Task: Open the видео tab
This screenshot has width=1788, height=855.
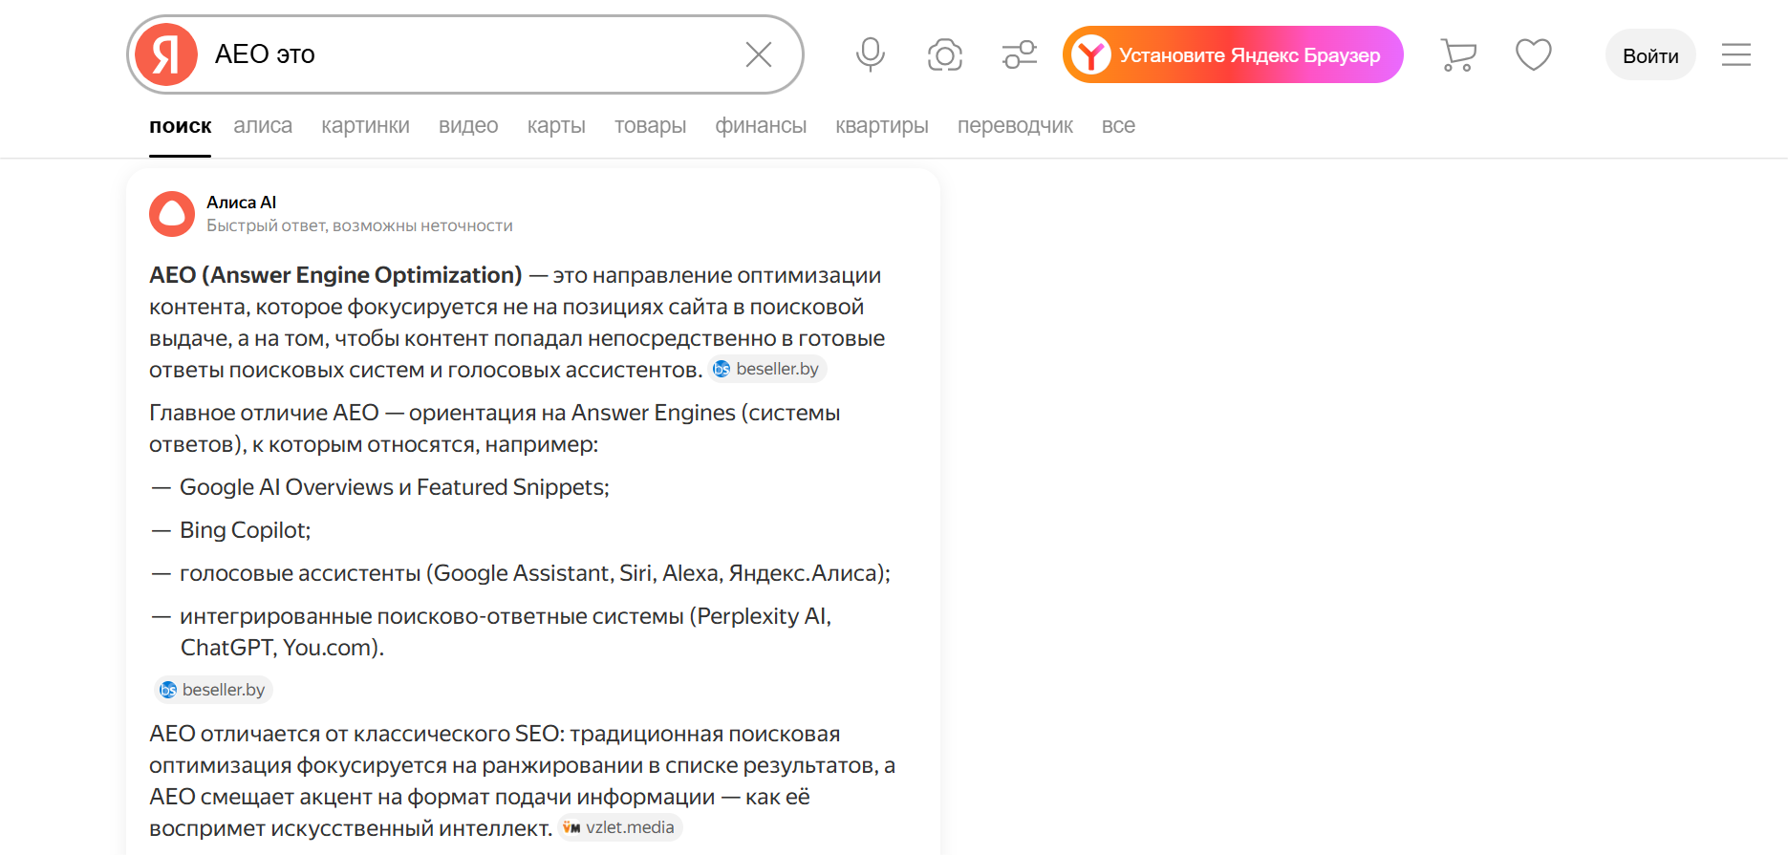Action: point(468,126)
